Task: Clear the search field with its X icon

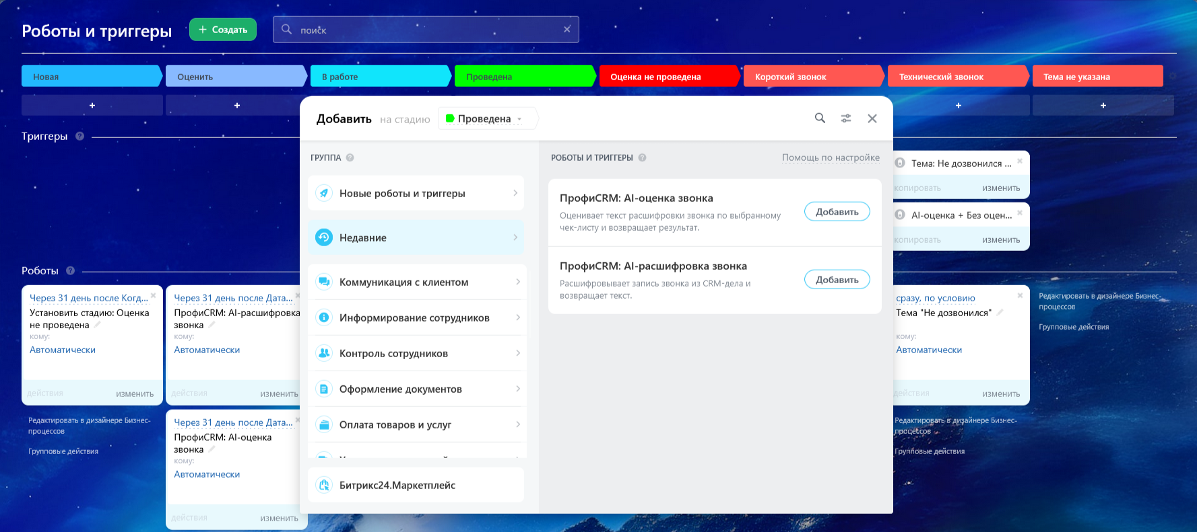Action: pyautogui.click(x=567, y=29)
